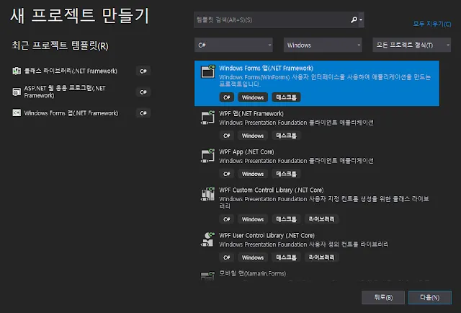The image size is (461, 313).
Task: Select WPF 앱(.NET Framework) template title
Action: (251, 114)
